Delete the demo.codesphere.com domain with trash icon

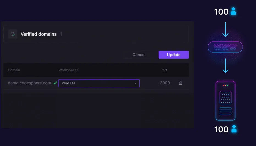tap(180, 83)
